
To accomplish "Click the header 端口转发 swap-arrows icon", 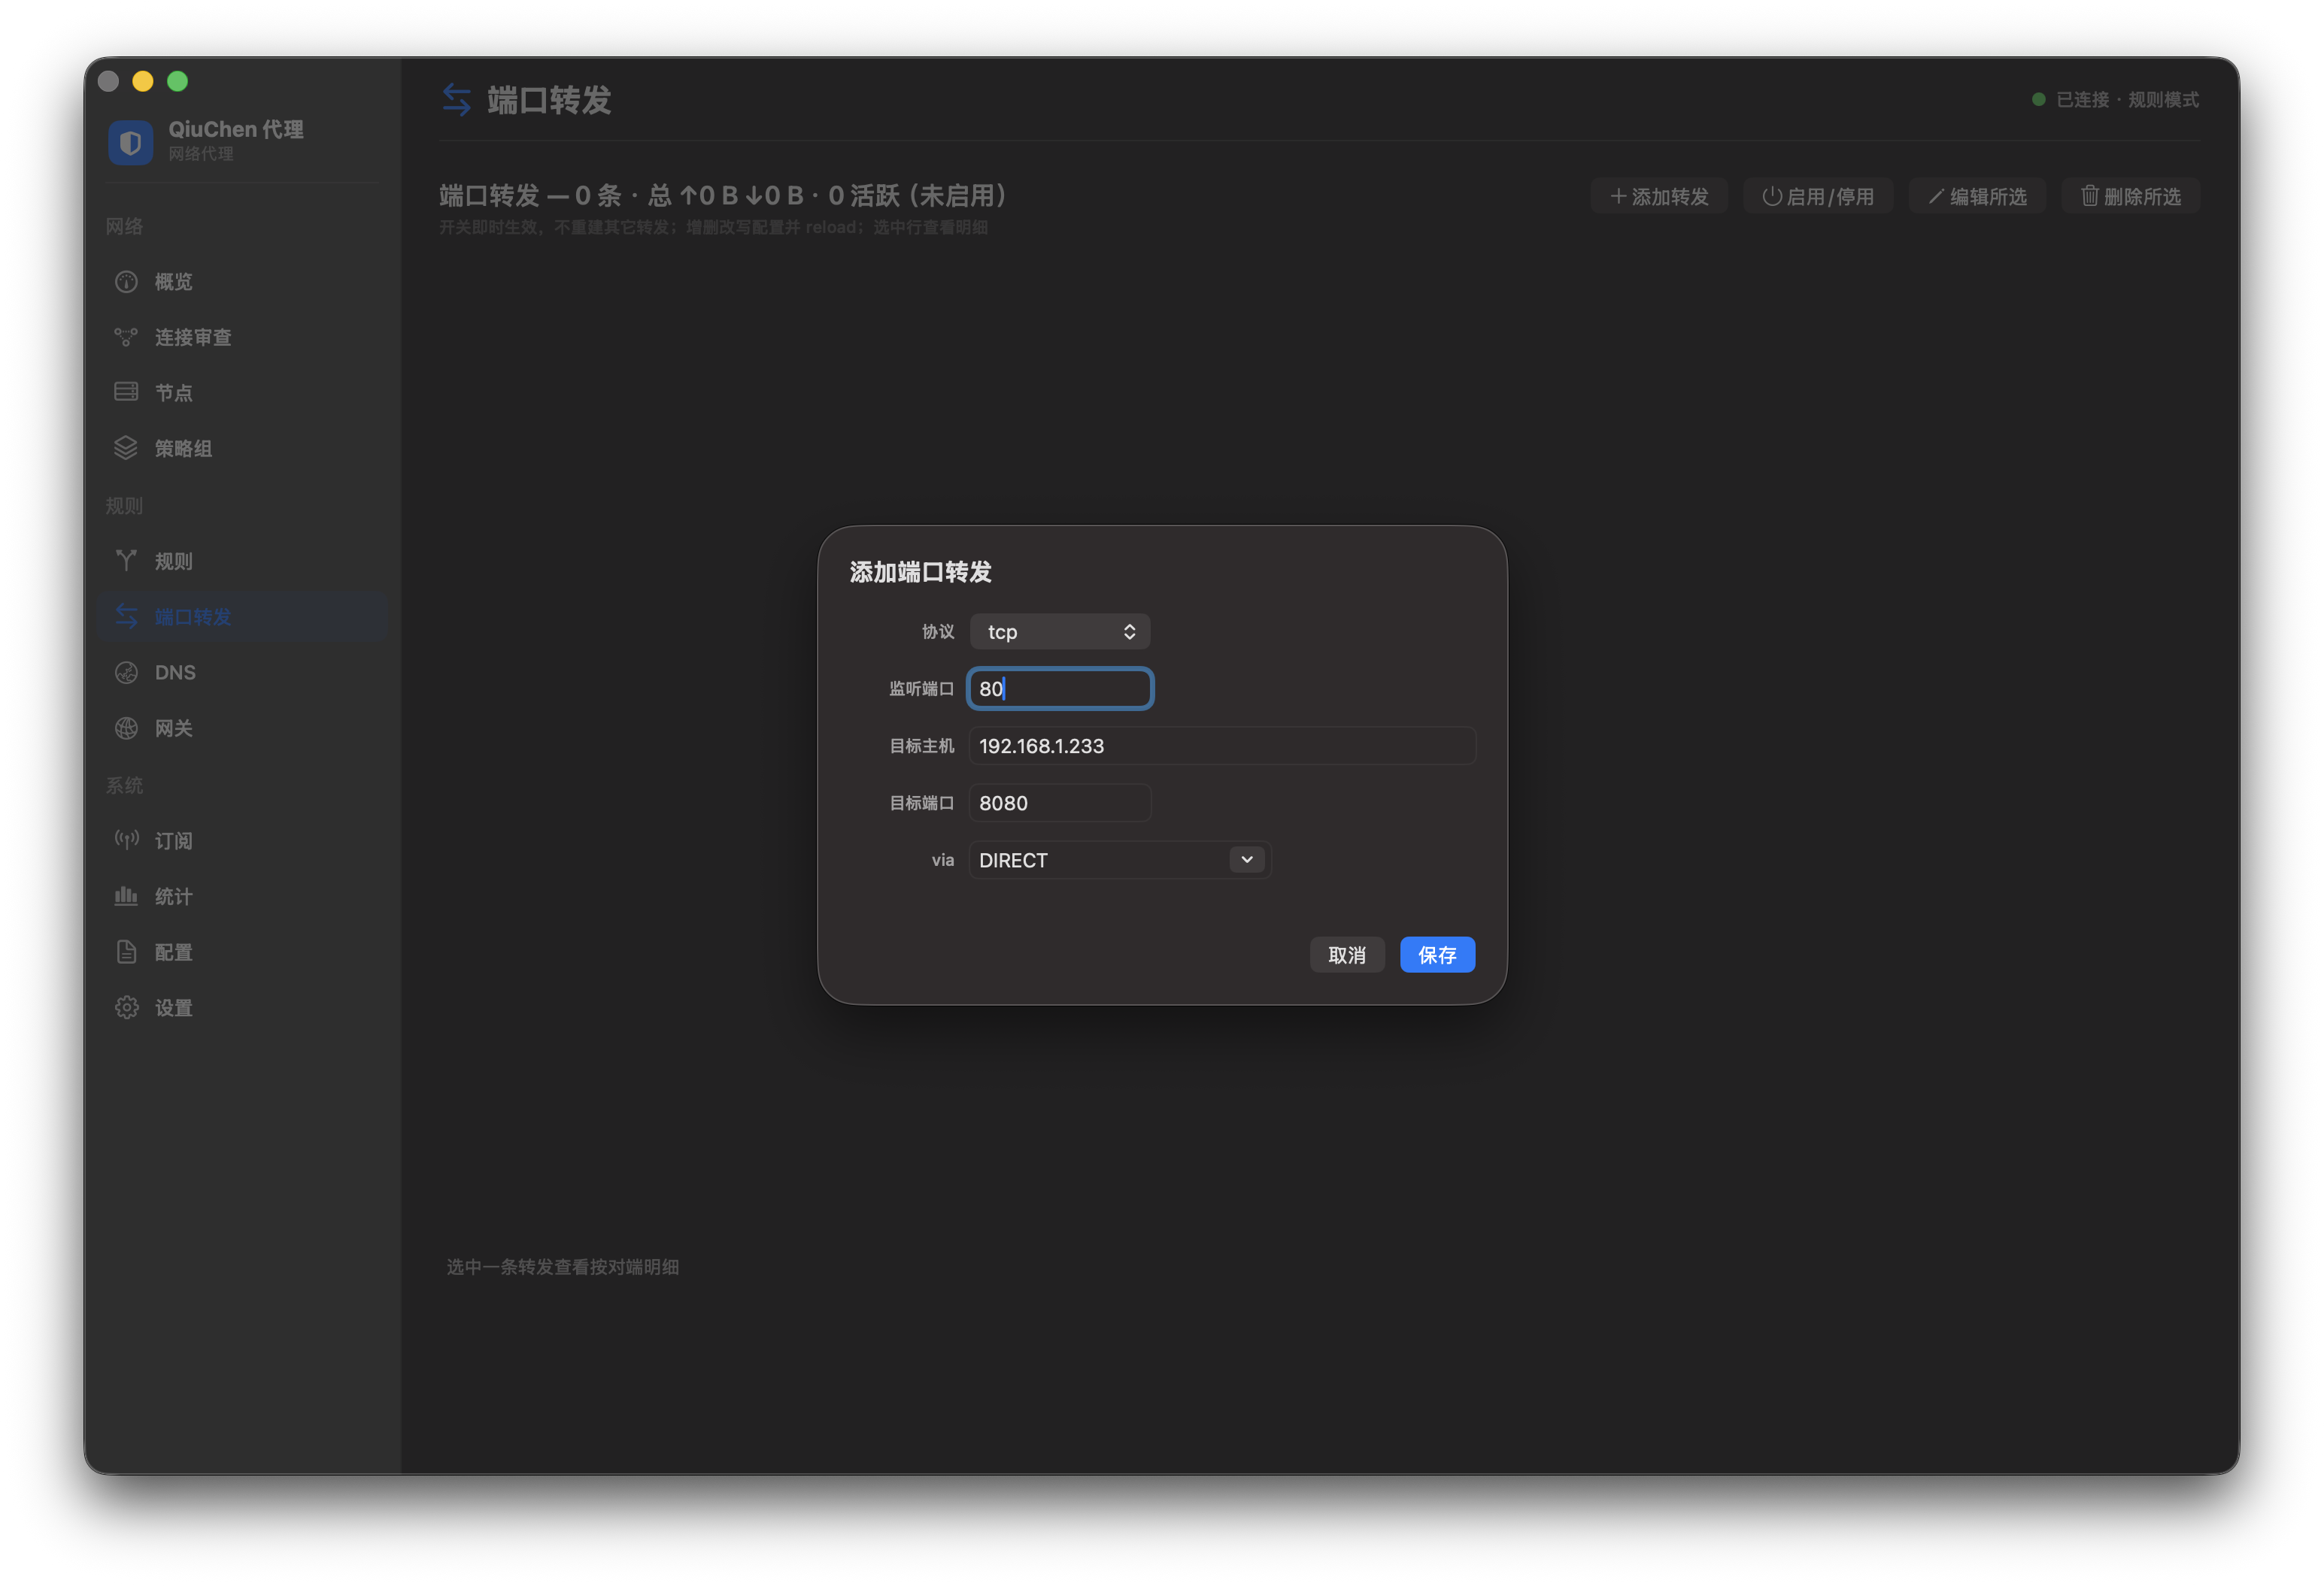I will [457, 100].
